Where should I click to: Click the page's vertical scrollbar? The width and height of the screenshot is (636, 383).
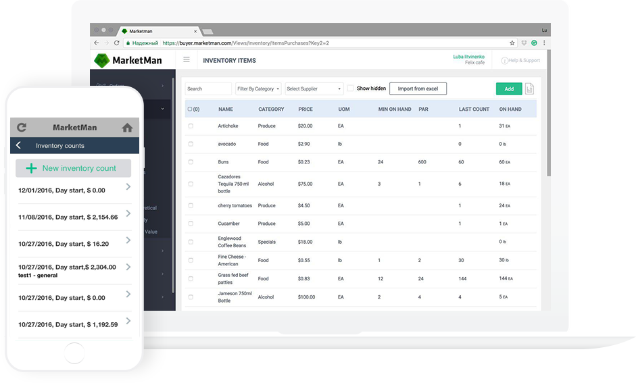549,113
